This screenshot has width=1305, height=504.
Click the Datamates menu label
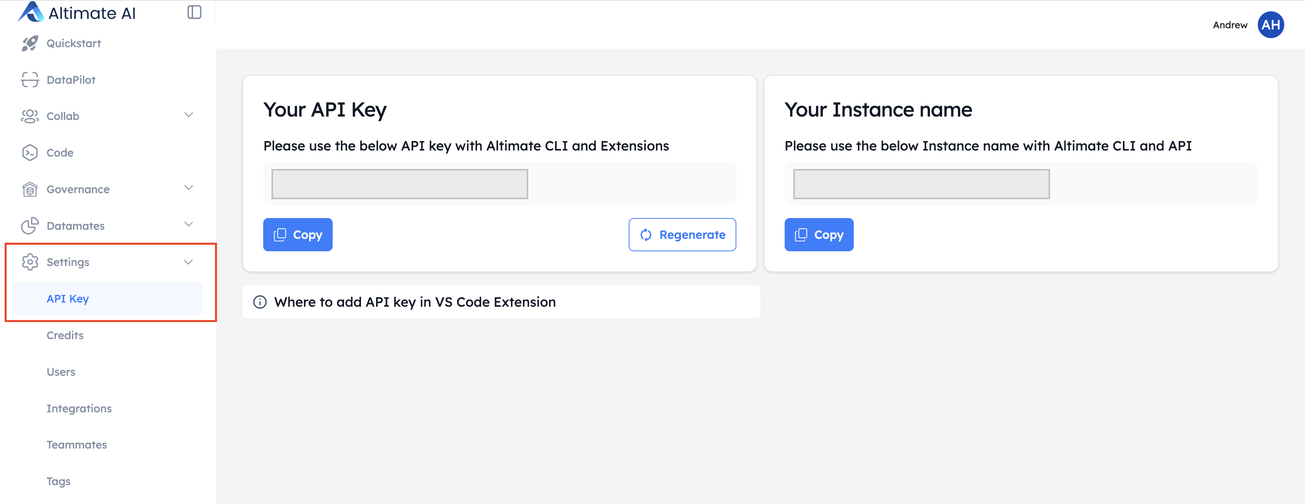pos(76,226)
